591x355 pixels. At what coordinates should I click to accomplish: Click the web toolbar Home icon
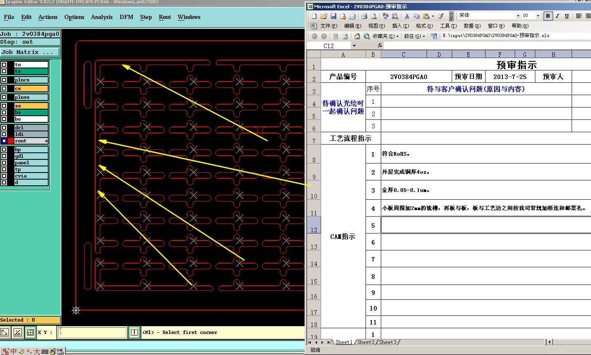pyautogui.click(x=357, y=36)
